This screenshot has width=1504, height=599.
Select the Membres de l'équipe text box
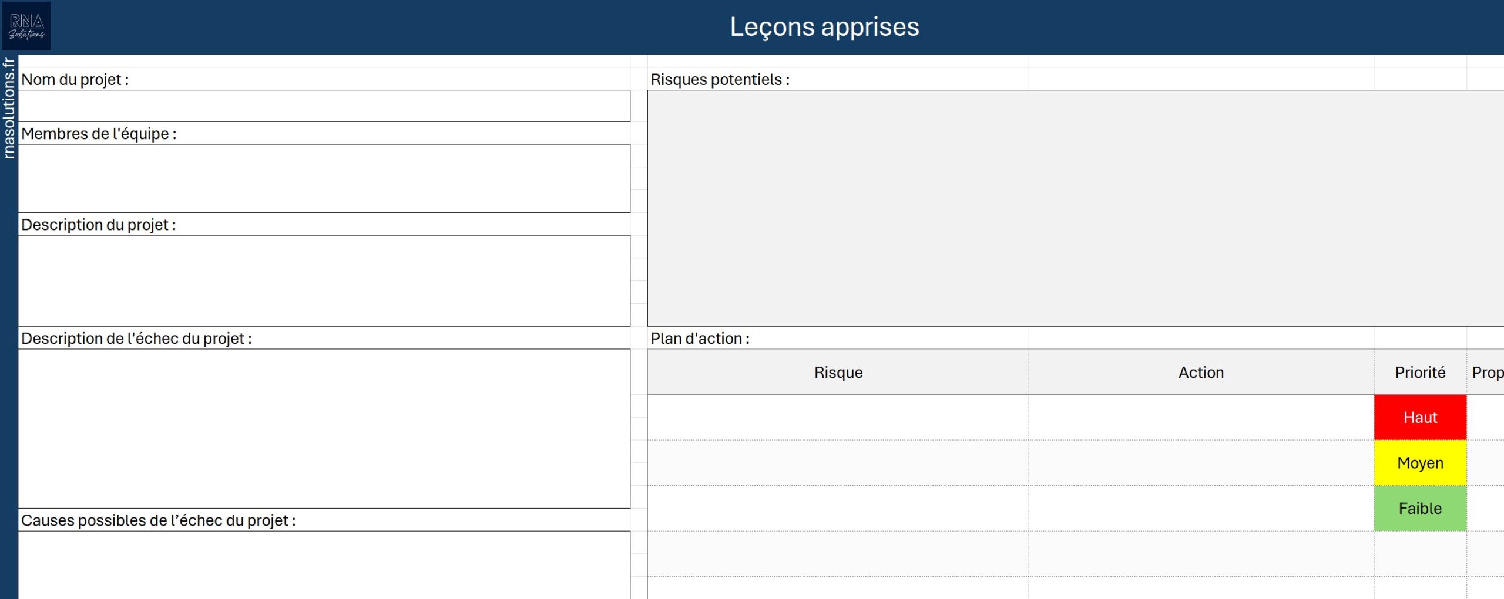click(x=324, y=178)
